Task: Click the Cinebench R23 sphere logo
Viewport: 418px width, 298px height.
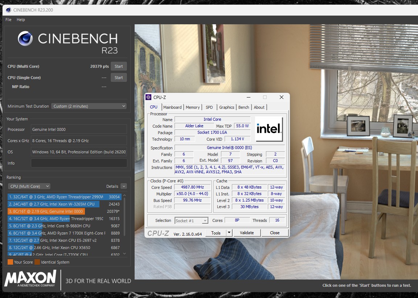Action: click(x=25, y=39)
